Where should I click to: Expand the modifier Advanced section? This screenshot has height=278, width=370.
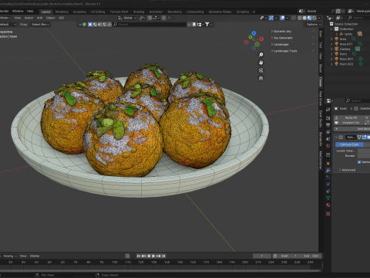click(x=348, y=170)
